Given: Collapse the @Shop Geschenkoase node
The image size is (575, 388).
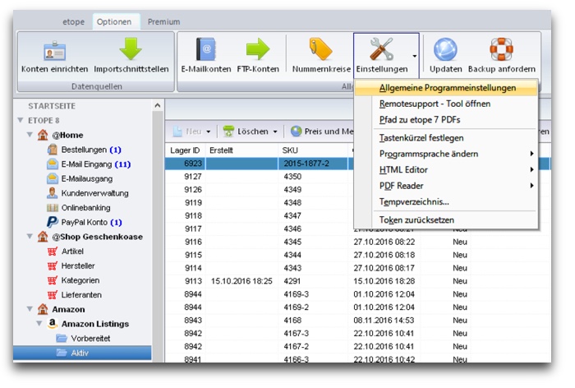Looking at the screenshot, I should (30, 237).
